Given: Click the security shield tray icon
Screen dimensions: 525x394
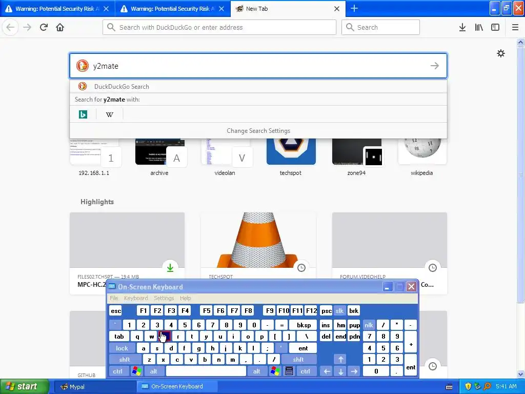Looking at the screenshot, I should tap(468, 386).
